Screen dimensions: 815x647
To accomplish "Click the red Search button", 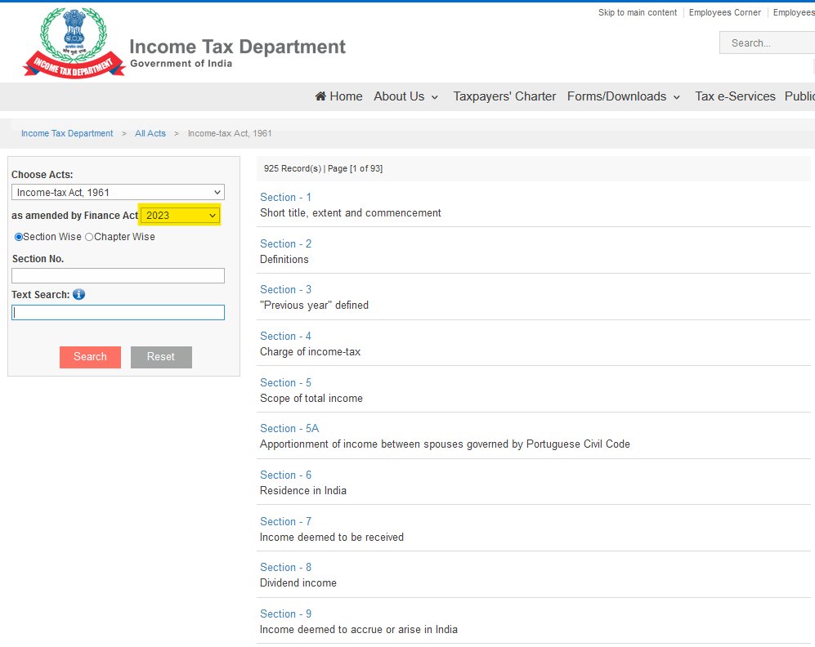I will tap(91, 357).
